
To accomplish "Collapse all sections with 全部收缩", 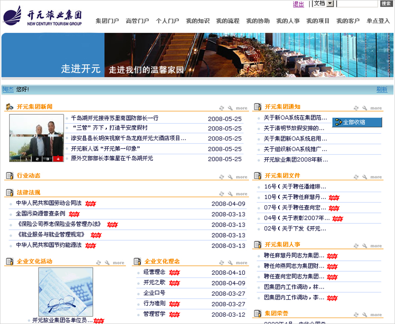I will tap(357, 122).
